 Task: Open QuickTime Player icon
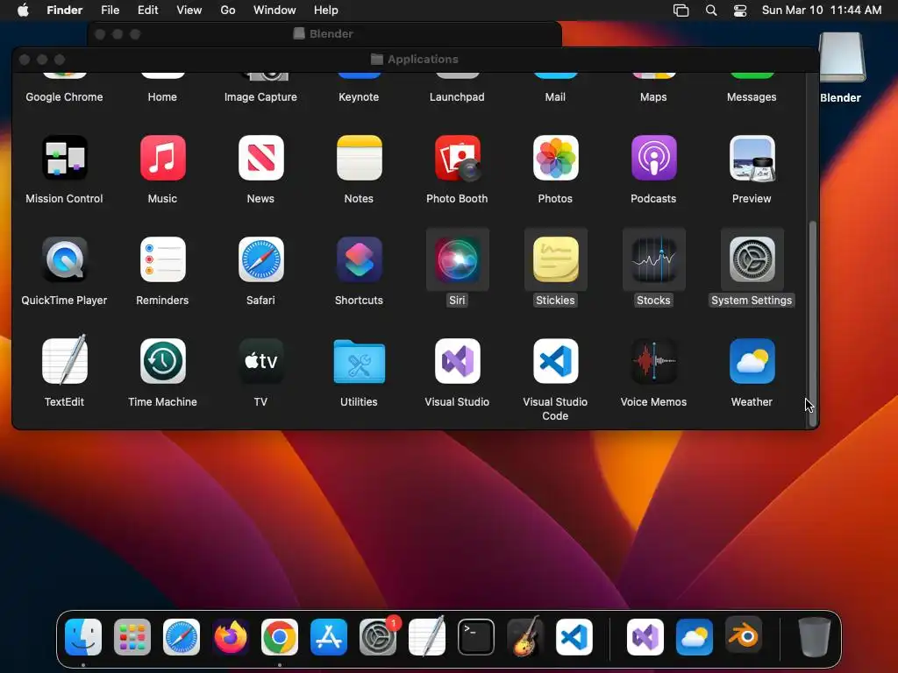pyautogui.click(x=64, y=259)
